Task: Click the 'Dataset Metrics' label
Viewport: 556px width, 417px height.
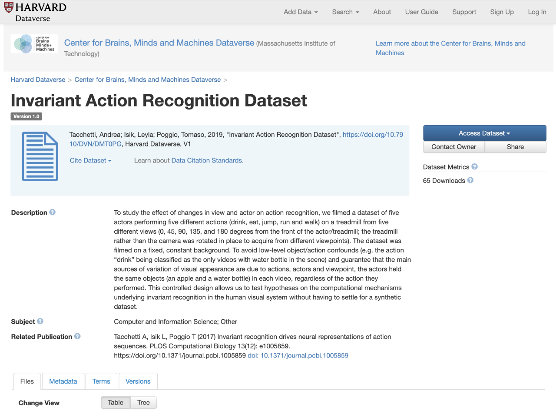Action: coord(446,167)
